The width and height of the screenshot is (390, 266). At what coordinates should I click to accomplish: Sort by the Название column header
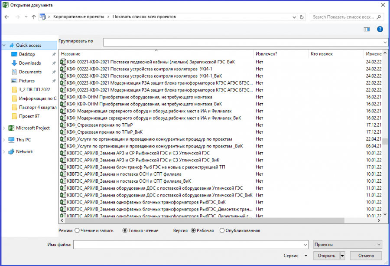(156, 54)
